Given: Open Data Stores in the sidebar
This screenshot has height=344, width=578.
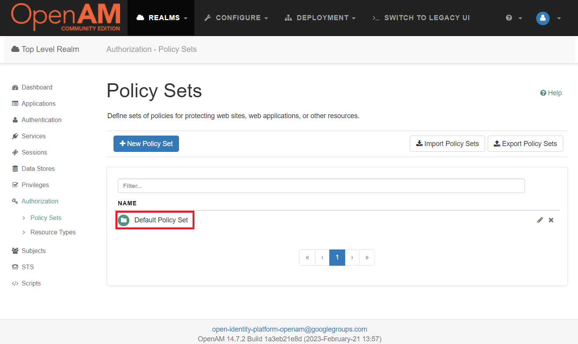Looking at the screenshot, I should (x=38, y=169).
